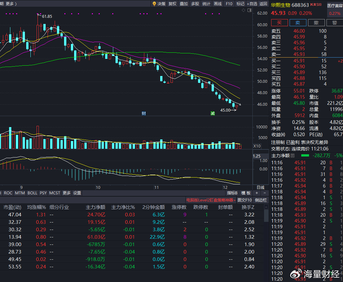343x282 pixels.
Task: Click the 45.00 low price label
Action: [225, 110]
